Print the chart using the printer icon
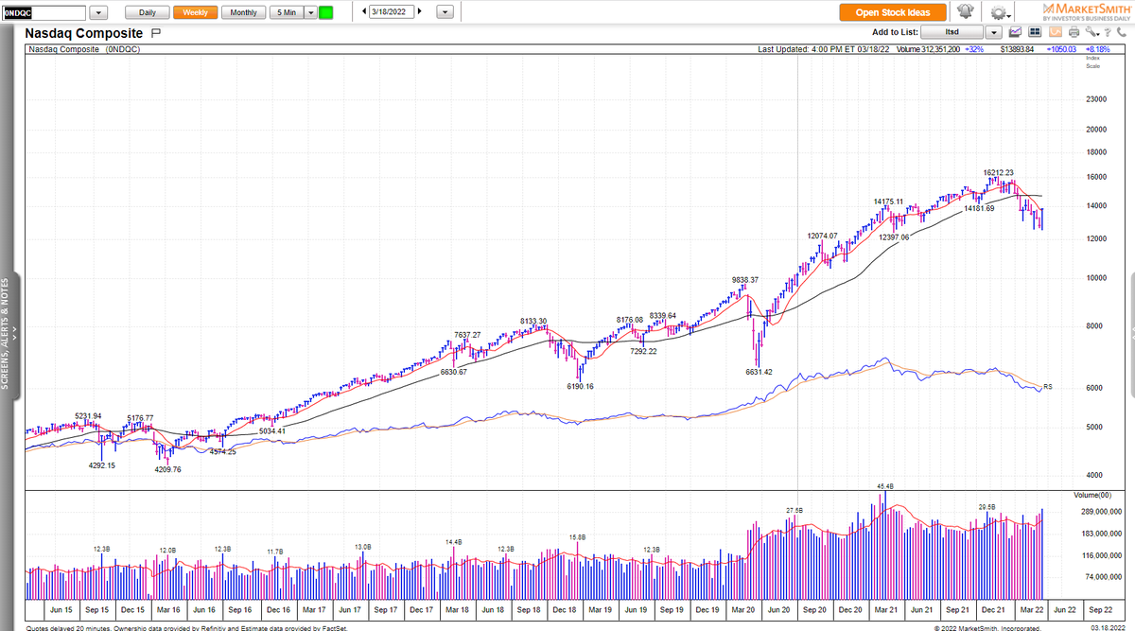 [x=1074, y=31]
